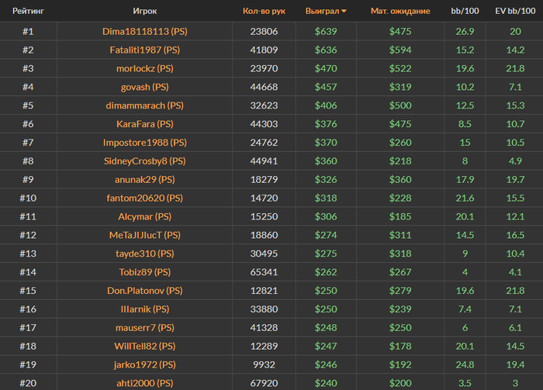Image resolution: width=543 pixels, height=390 pixels.
Task: Select govash (PS) player name
Action: [x=145, y=87]
